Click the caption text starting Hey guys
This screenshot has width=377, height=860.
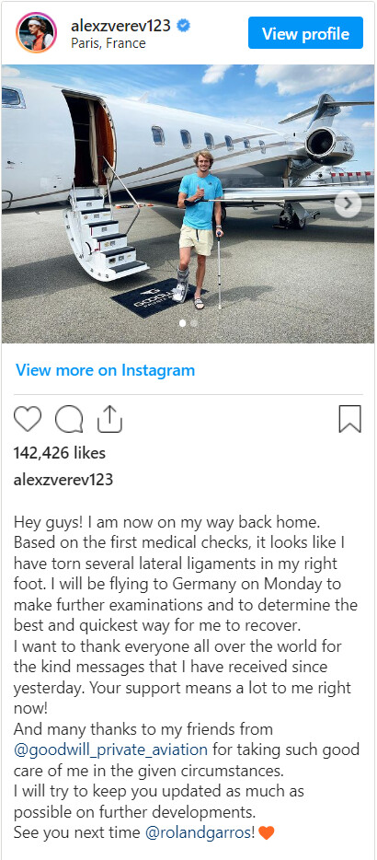coord(187,676)
